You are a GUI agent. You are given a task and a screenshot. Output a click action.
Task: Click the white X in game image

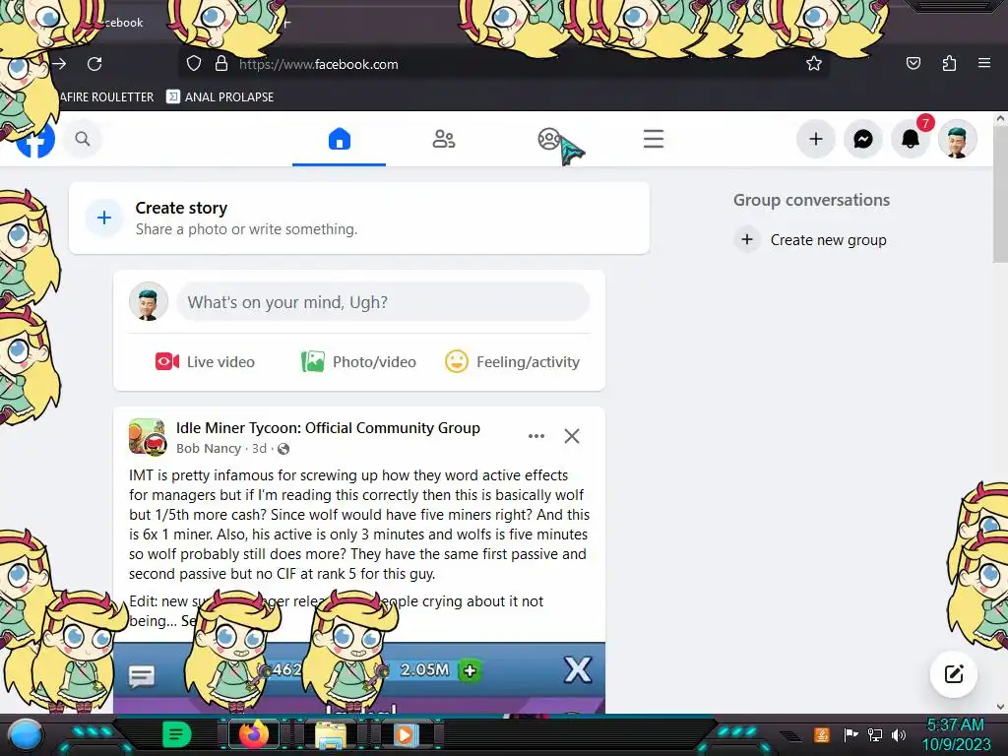click(x=577, y=669)
